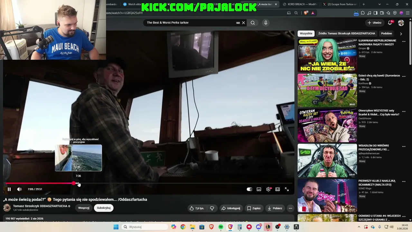Open options for Dzieci chcą się bawić video
Viewport: 412px width, 232px height.
coord(404,76)
